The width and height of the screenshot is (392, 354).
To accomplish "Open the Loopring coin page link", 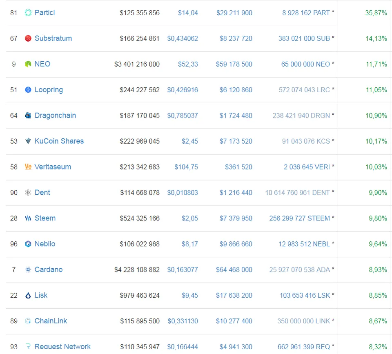I will [x=49, y=90].
